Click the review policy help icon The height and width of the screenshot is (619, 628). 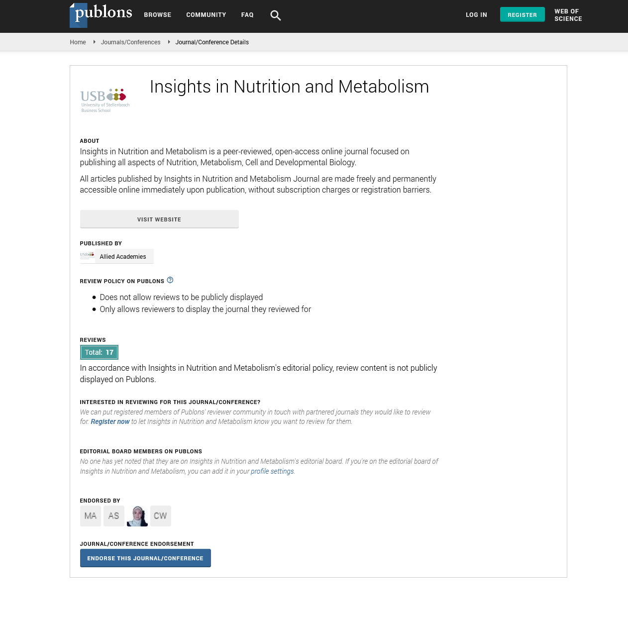[x=170, y=280]
